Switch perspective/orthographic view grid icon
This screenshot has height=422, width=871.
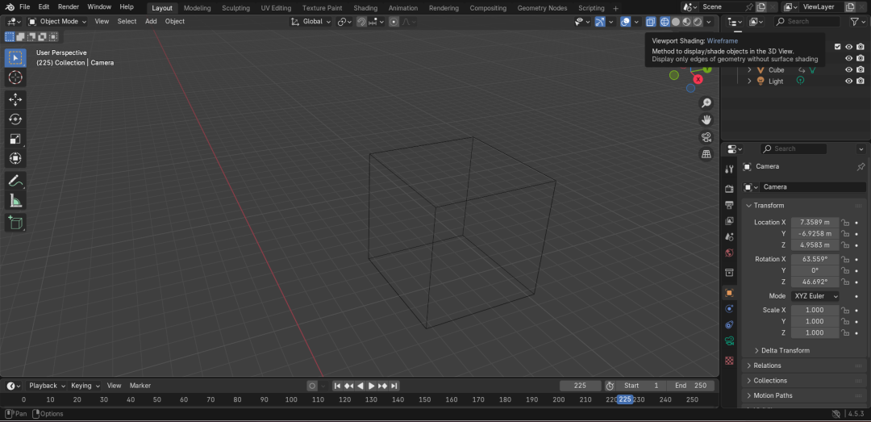pyautogui.click(x=706, y=154)
